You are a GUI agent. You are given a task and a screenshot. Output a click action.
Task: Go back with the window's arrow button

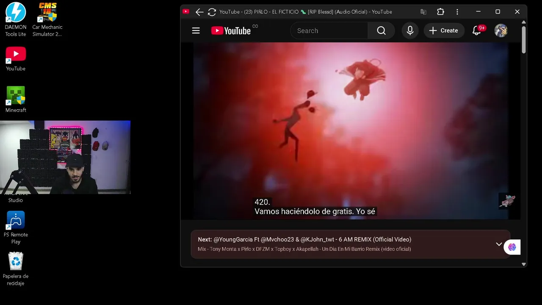[199, 12]
